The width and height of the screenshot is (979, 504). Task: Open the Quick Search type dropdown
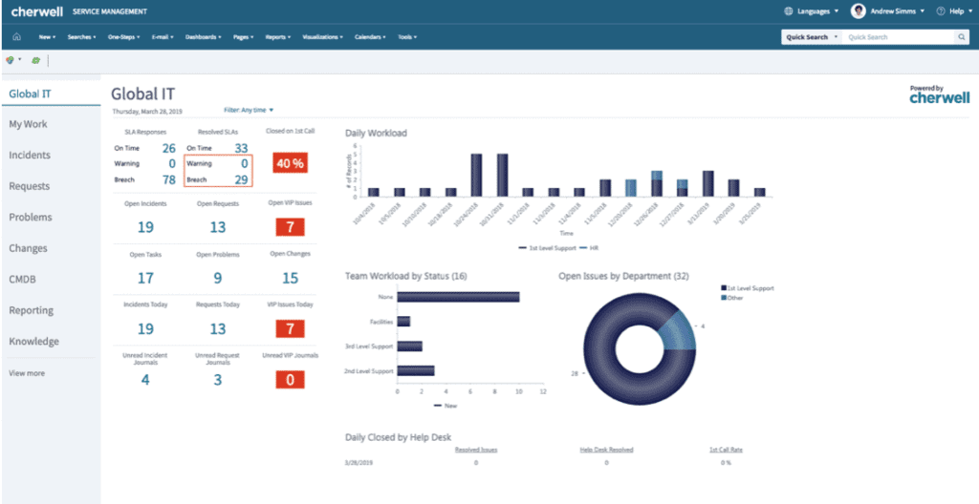tap(812, 37)
